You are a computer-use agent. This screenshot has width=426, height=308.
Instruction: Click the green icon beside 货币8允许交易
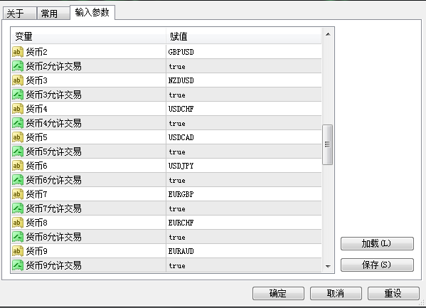click(x=17, y=237)
